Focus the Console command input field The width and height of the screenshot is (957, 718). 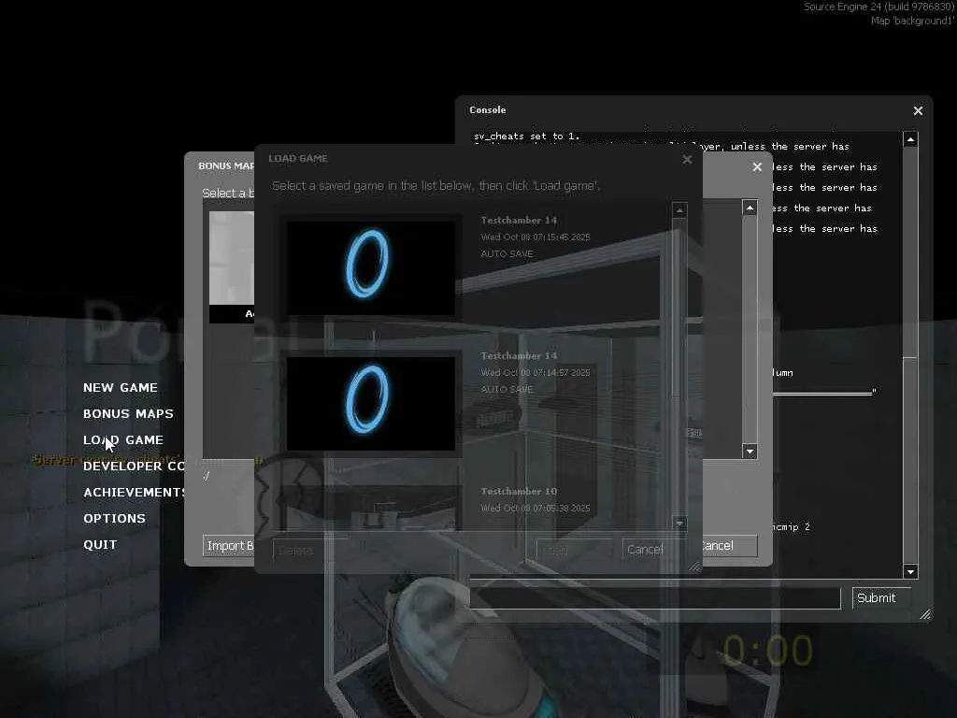pyautogui.click(x=655, y=598)
